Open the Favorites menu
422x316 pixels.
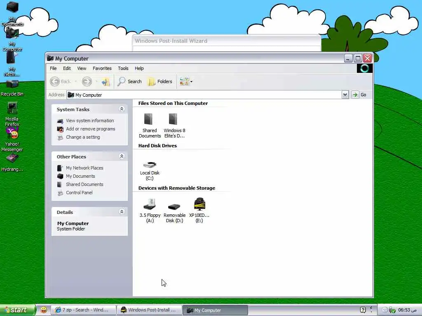pyautogui.click(x=102, y=68)
